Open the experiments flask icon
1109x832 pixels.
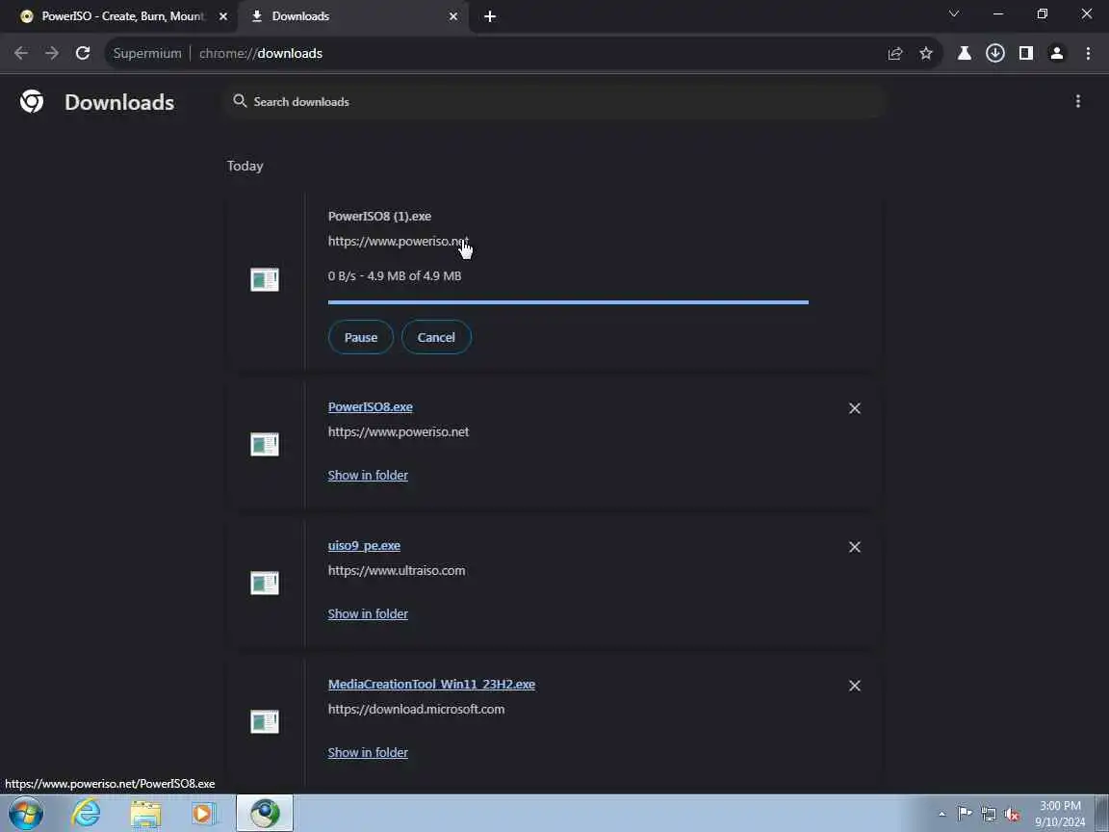click(964, 53)
